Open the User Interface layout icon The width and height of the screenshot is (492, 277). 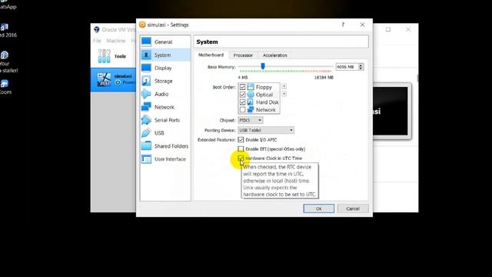pos(146,159)
